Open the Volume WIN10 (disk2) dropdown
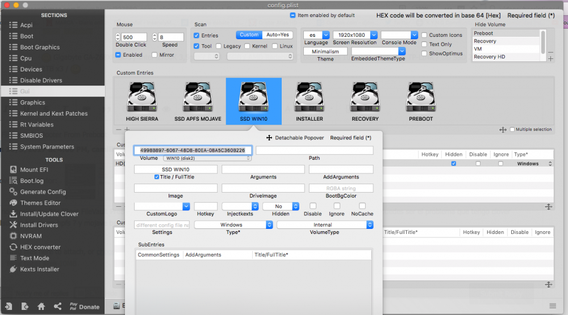The width and height of the screenshot is (568, 315). point(207,158)
